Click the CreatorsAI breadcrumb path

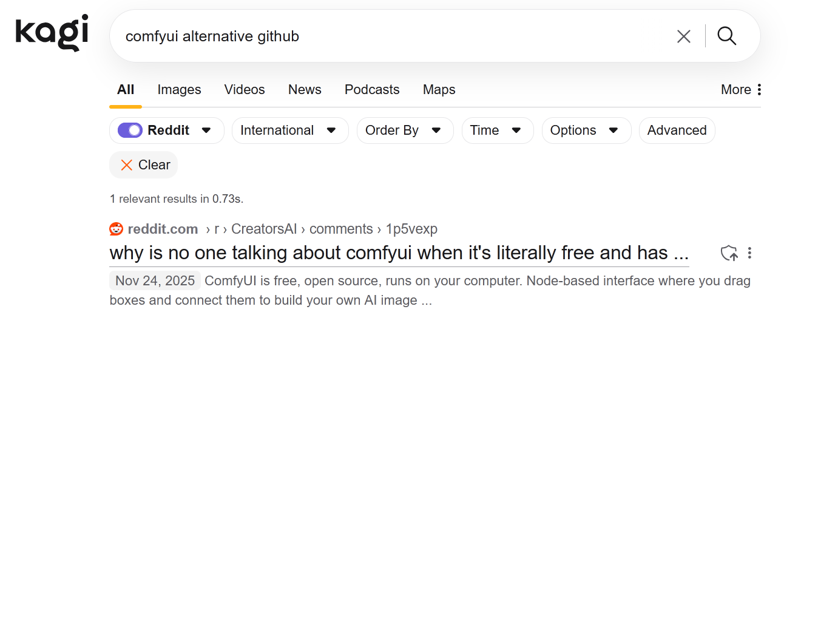(264, 229)
